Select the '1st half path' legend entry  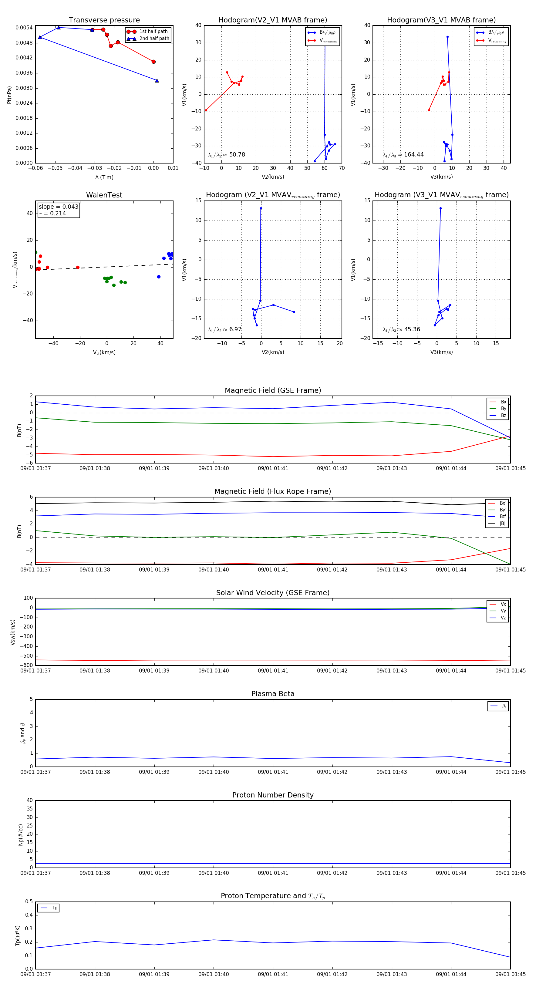tap(148, 32)
